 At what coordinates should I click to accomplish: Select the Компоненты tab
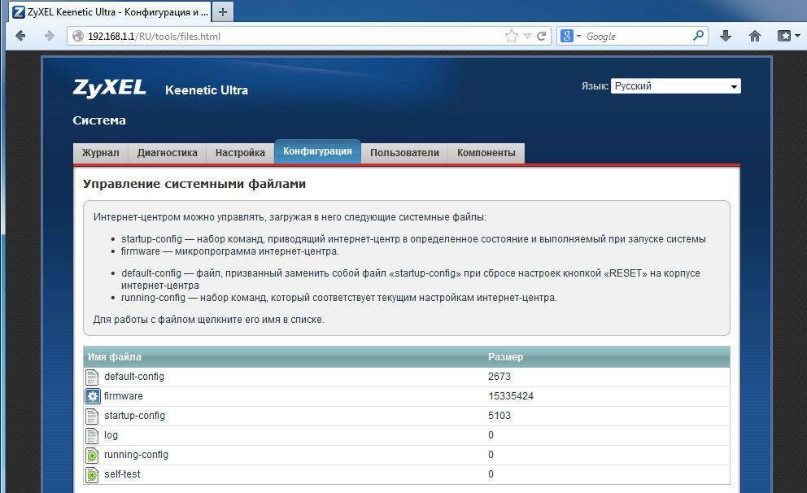[x=486, y=153]
